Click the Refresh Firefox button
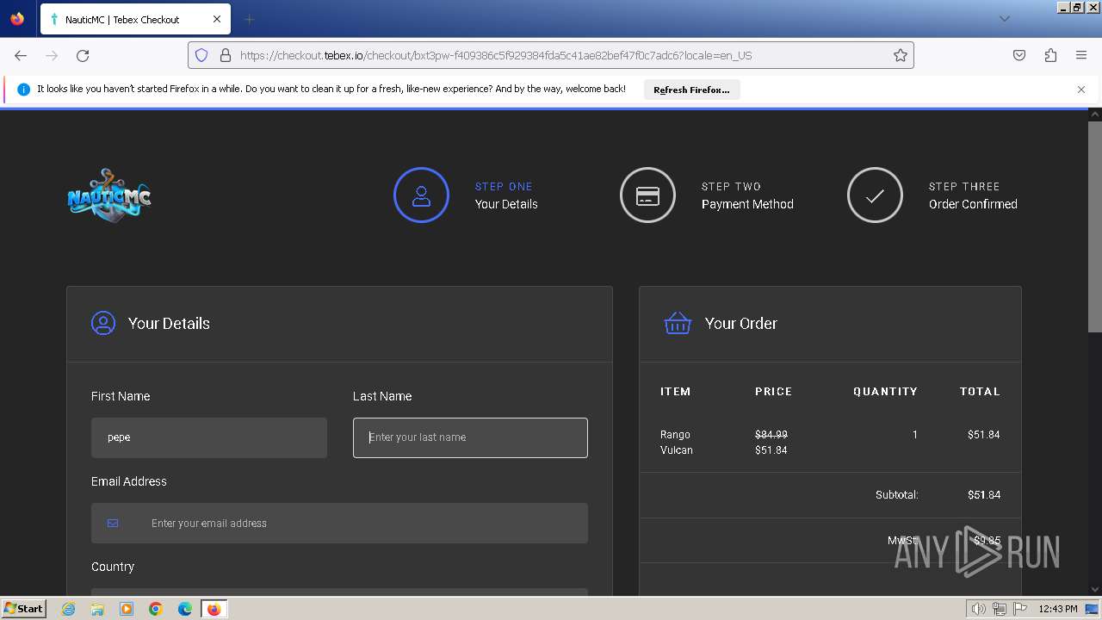Screen dimensions: 1102x620 click(691, 90)
